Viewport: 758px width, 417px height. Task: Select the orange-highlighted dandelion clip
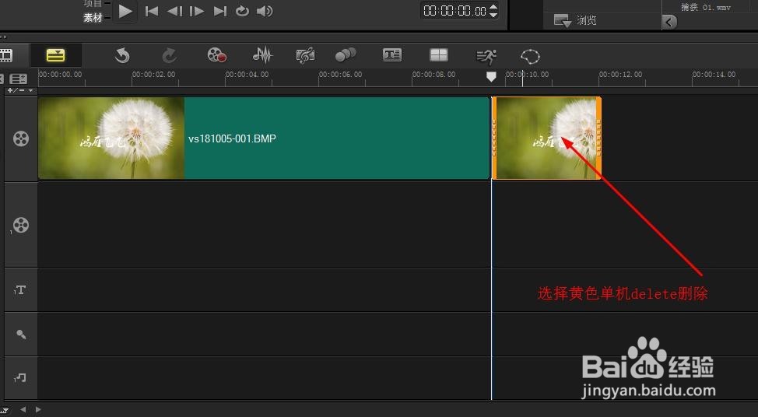click(x=546, y=138)
